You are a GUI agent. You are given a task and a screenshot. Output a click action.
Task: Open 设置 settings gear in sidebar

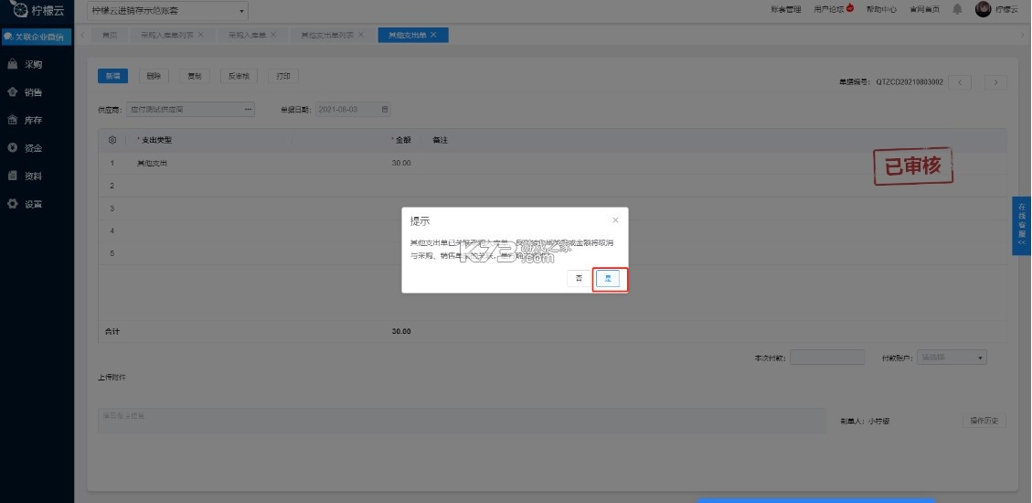tap(13, 204)
